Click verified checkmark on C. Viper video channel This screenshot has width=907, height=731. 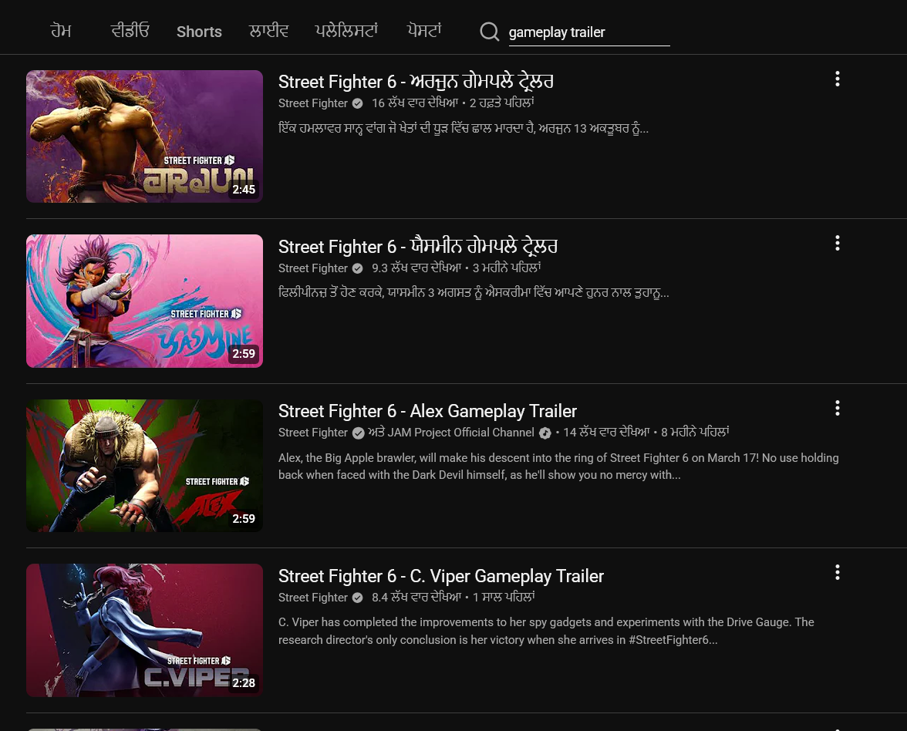coord(358,598)
